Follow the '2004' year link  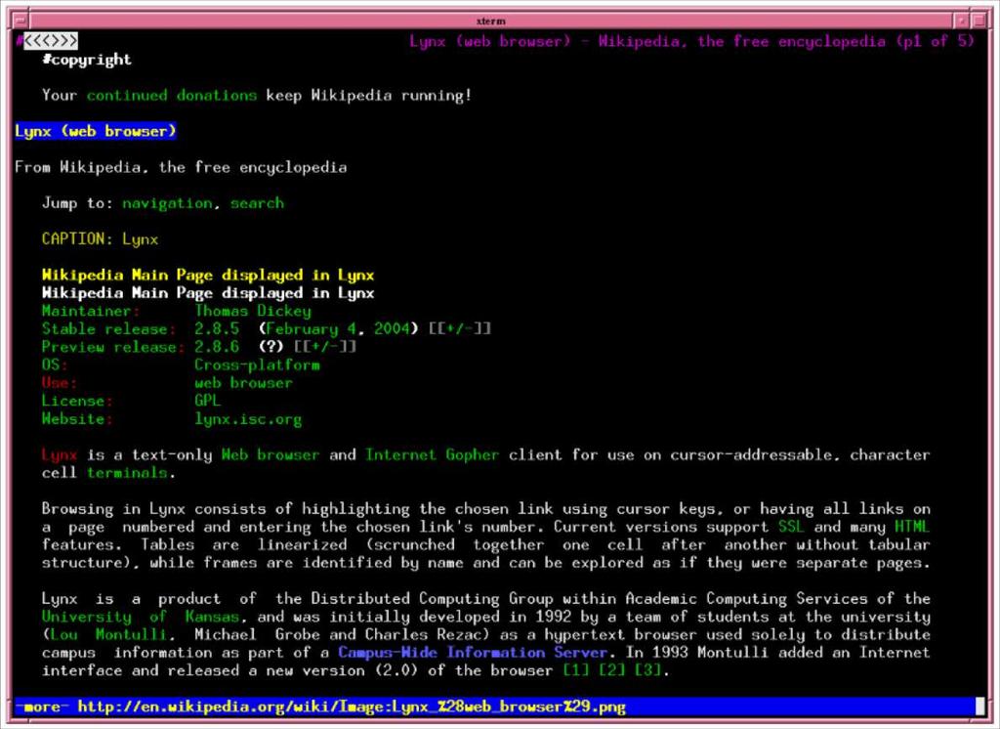392,329
